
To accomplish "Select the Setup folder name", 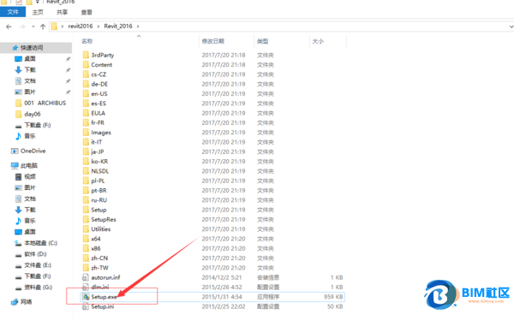I will (99, 210).
